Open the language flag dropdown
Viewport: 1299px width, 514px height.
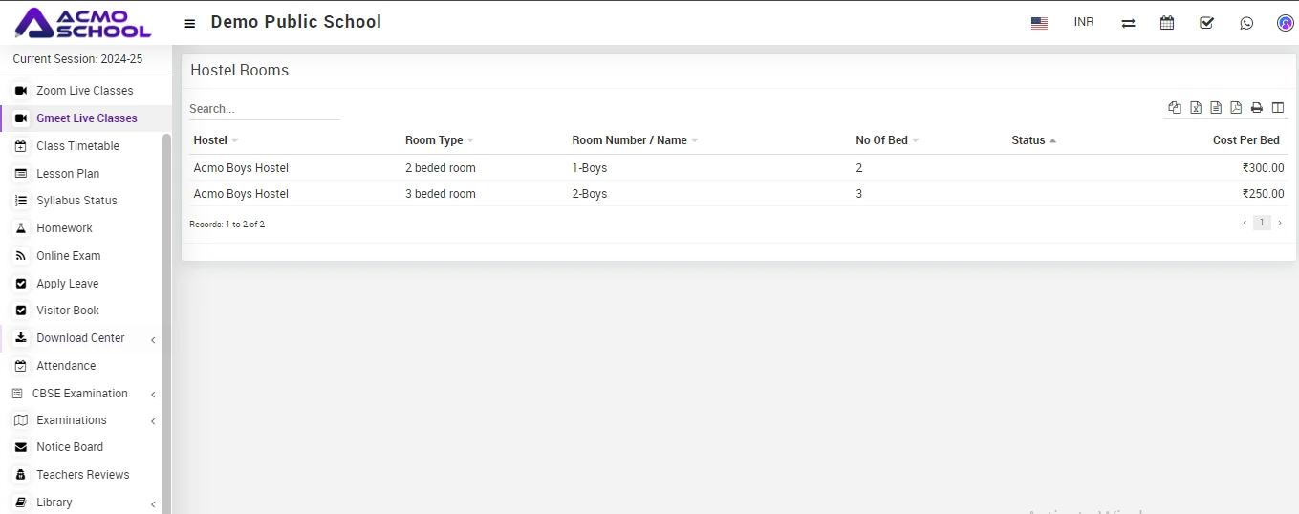[1039, 23]
